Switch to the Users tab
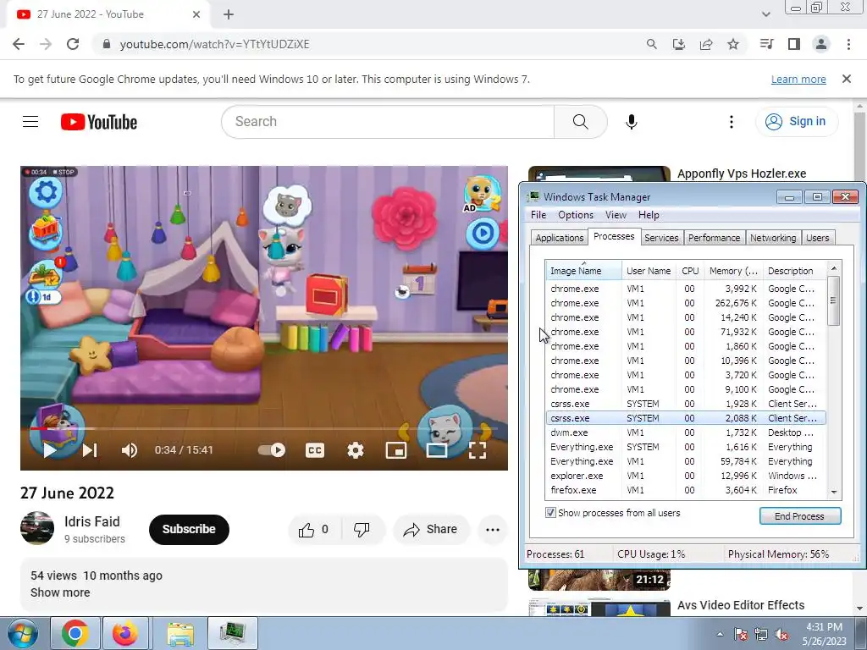867x650 pixels. pos(817,238)
